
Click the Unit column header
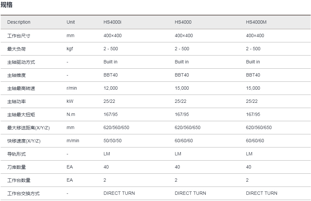pos(71,22)
